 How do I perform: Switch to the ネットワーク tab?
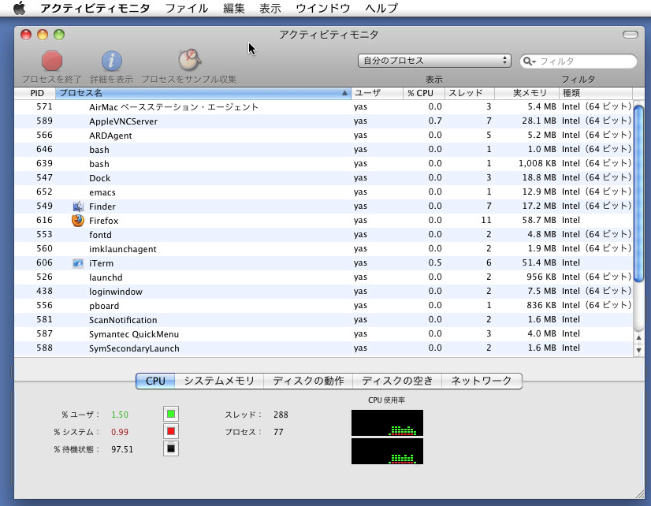[x=482, y=381]
